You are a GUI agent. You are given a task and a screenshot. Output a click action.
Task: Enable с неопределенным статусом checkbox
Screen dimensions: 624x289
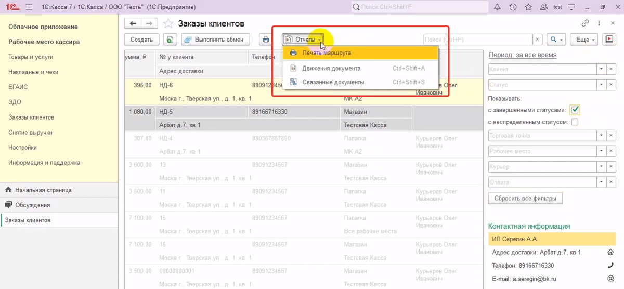[575, 122]
